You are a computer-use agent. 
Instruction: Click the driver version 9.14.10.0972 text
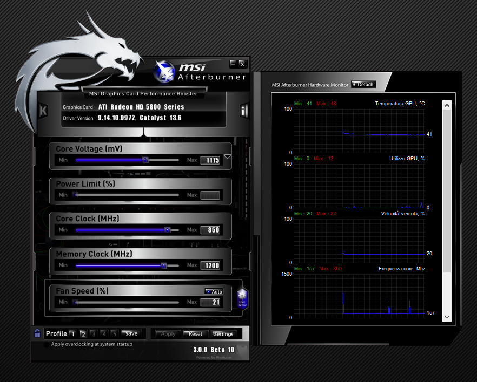click(117, 118)
